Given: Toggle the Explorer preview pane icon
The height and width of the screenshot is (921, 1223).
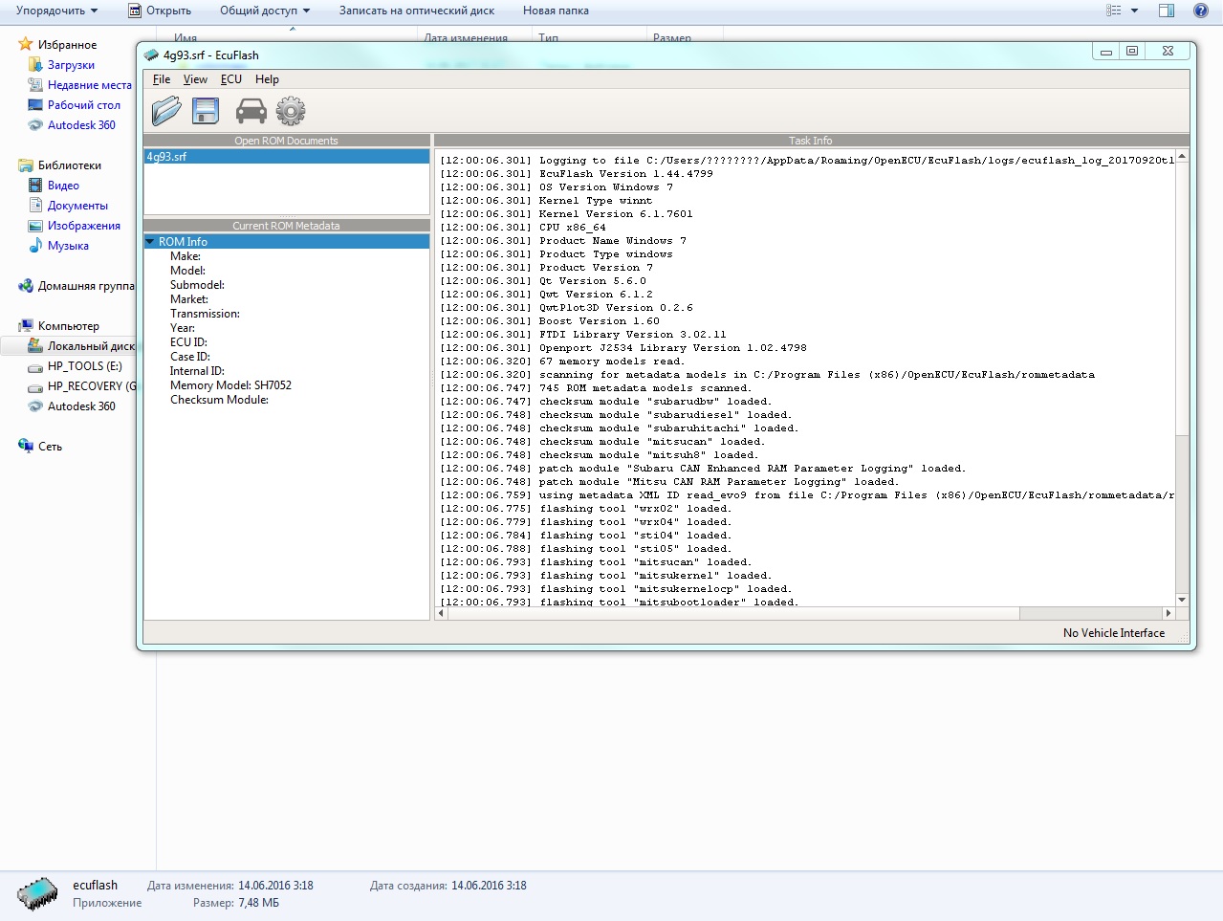Looking at the screenshot, I should click(1167, 11).
